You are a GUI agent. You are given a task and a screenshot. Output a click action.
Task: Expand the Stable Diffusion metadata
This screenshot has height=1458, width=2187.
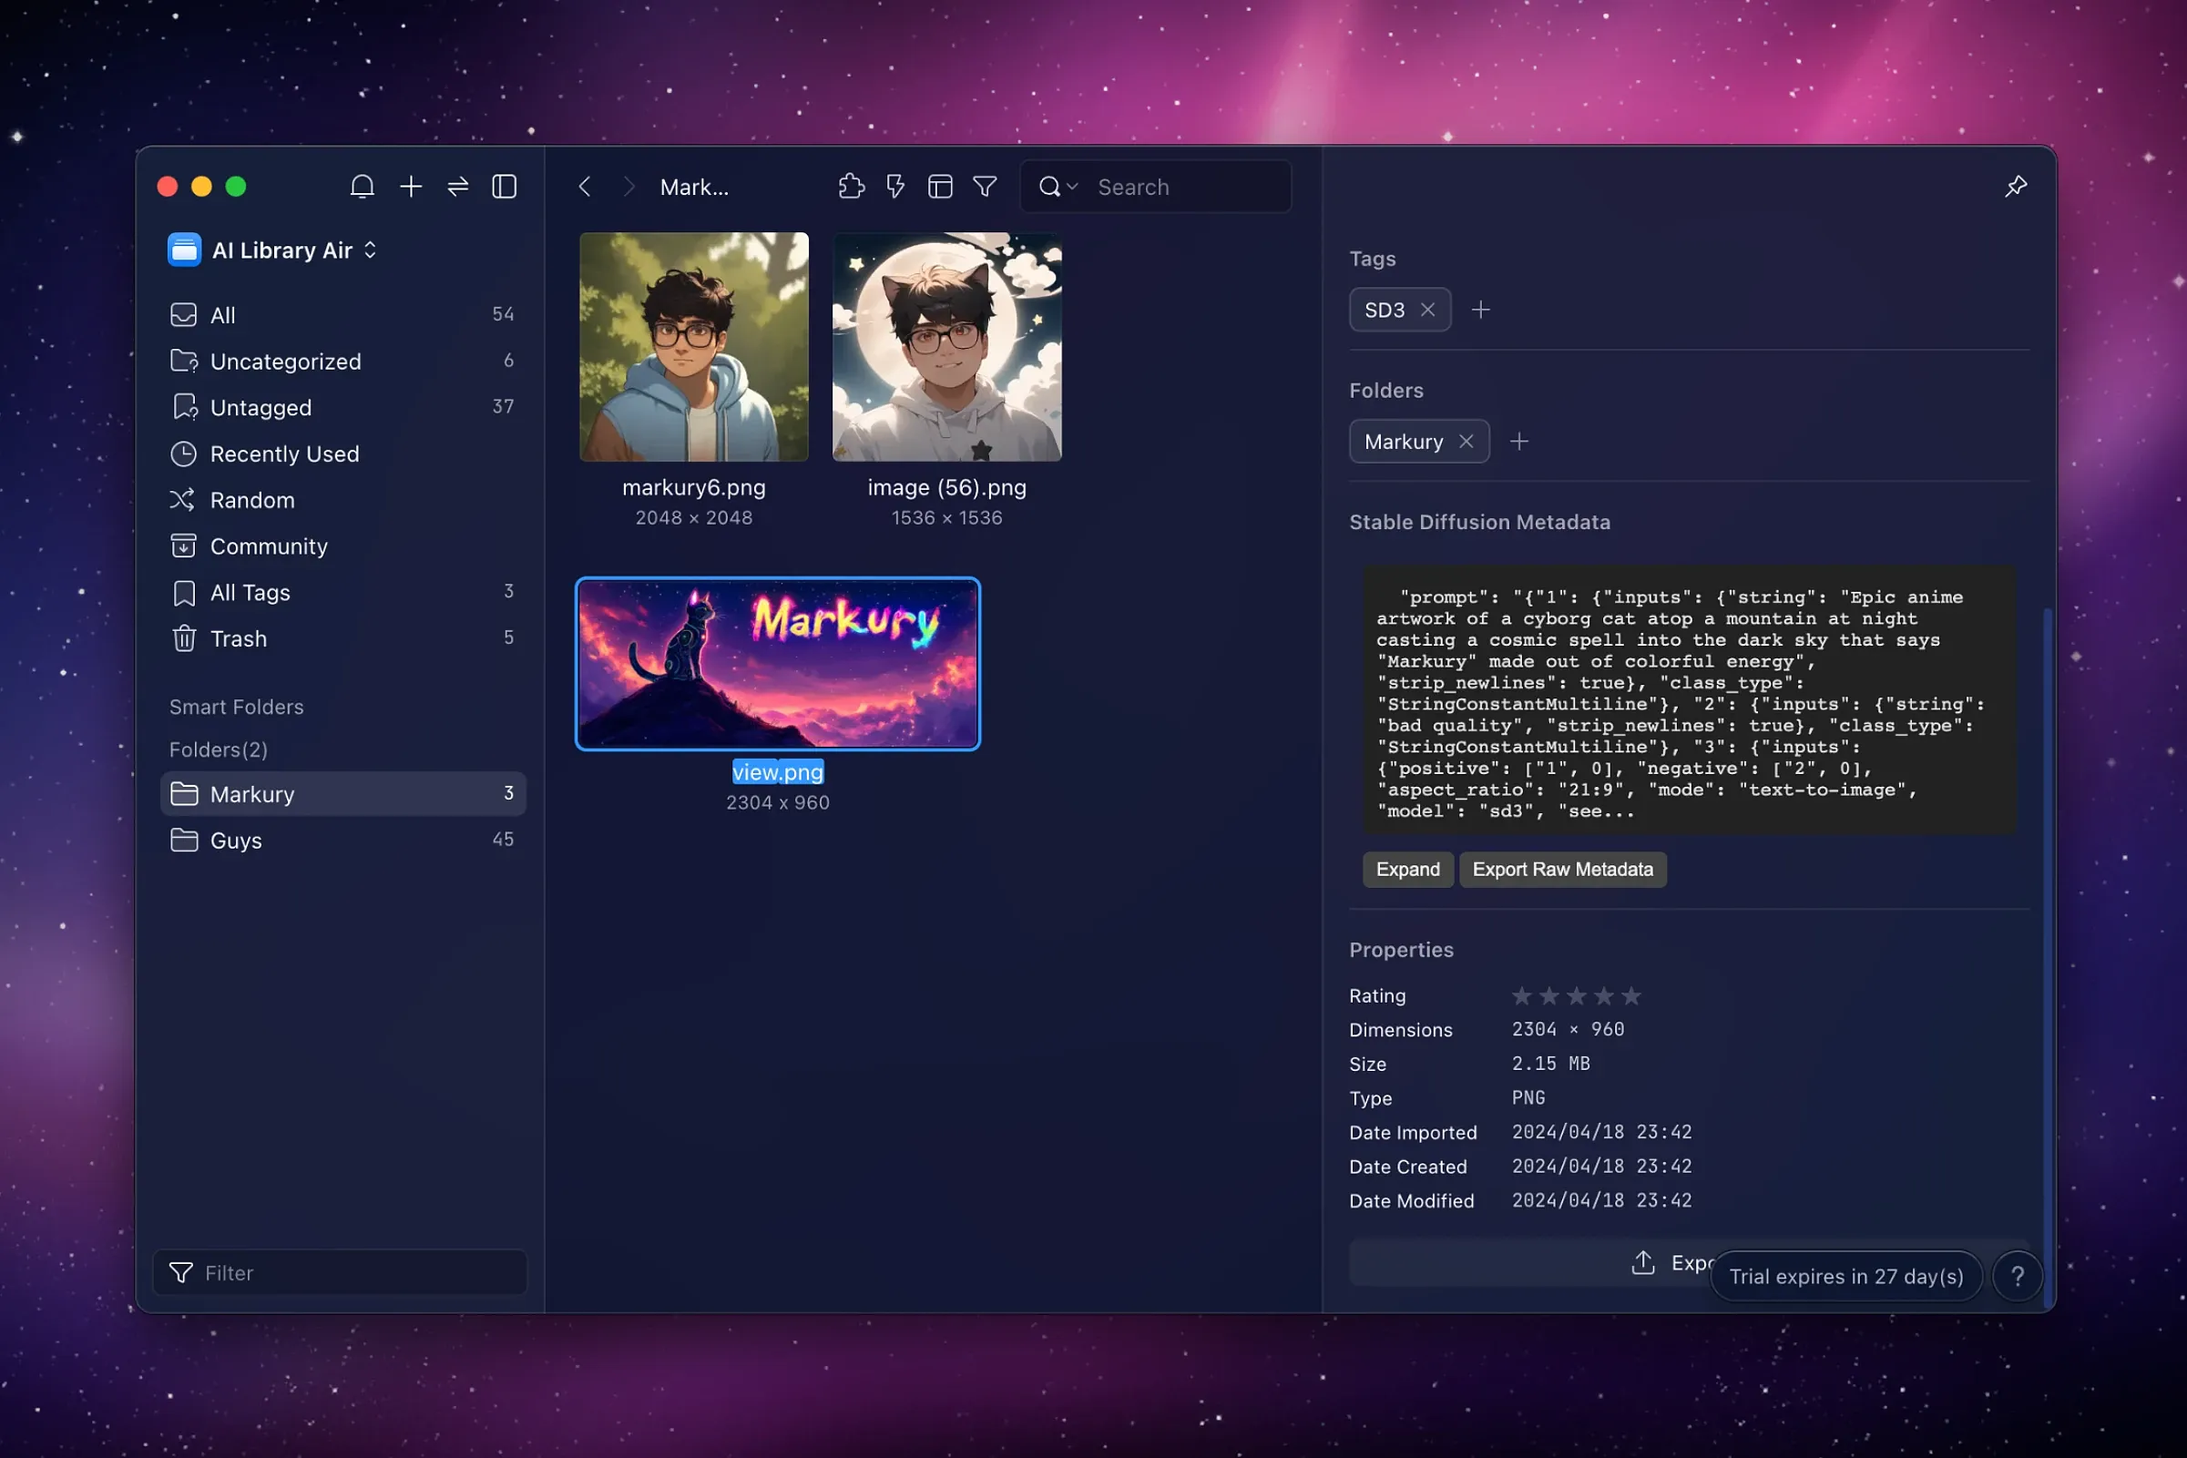(x=1407, y=870)
